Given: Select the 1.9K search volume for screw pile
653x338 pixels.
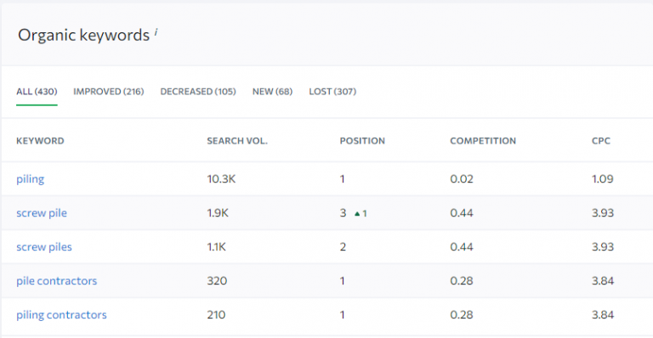Looking at the screenshot, I should 218,213.
